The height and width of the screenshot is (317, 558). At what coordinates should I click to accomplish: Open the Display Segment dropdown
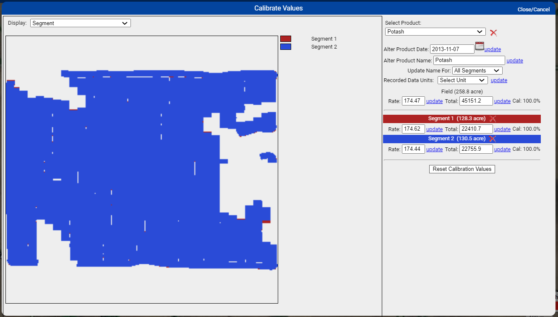tap(81, 23)
